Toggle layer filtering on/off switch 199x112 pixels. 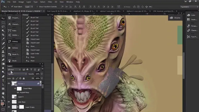(x=43, y=69)
